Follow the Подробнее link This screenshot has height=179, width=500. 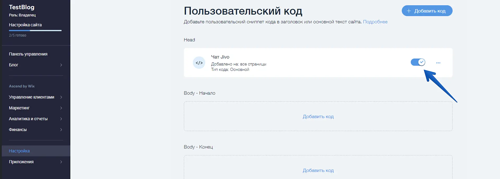pos(375,22)
